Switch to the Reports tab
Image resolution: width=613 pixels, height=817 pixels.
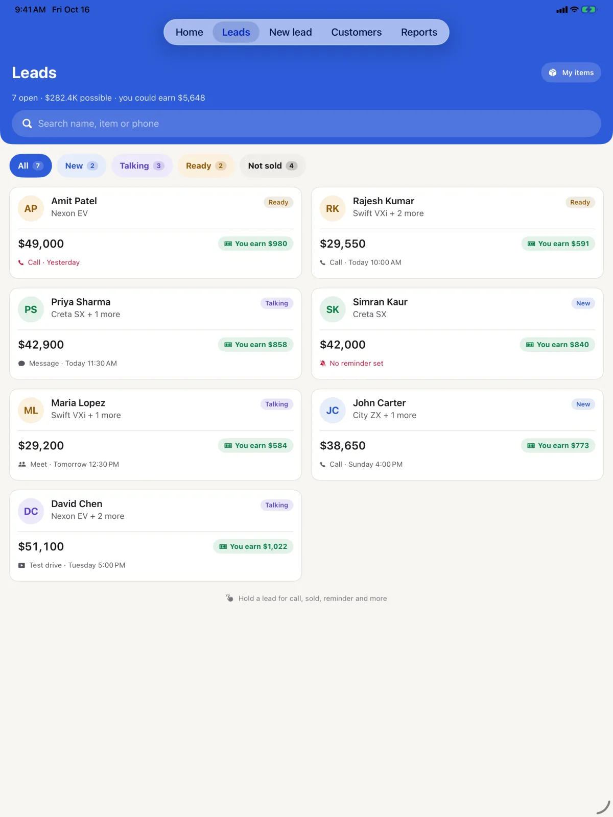419,32
